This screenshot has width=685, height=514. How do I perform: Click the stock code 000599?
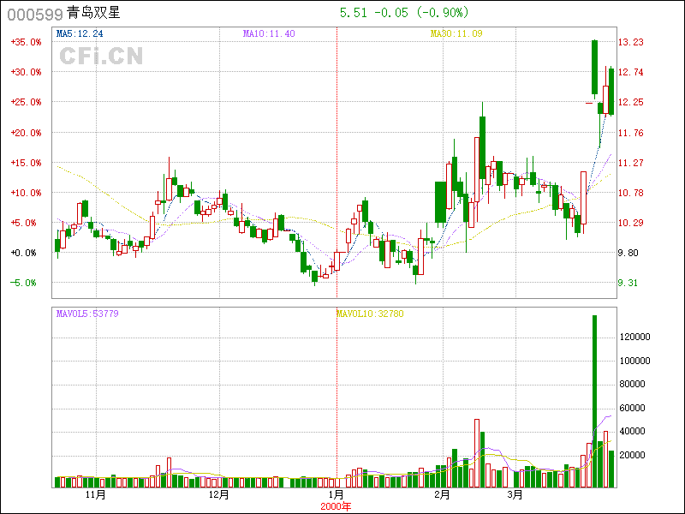(x=33, y=14)
